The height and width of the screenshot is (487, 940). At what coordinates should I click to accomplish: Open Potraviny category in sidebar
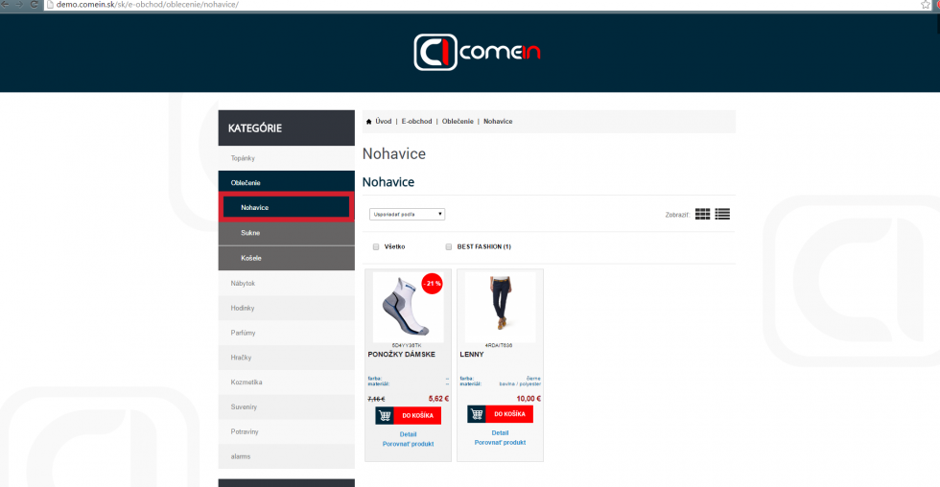pos(287,432)
